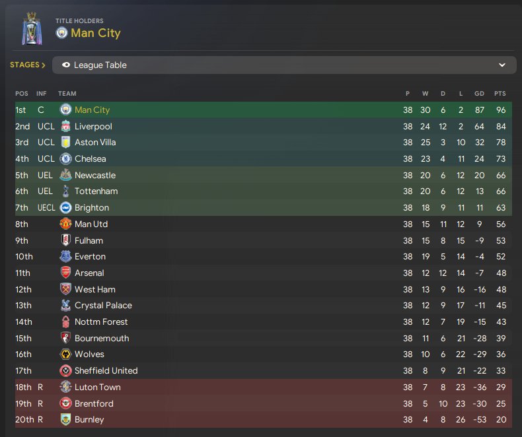Open the Arsenal team link

tap(89, 273)
